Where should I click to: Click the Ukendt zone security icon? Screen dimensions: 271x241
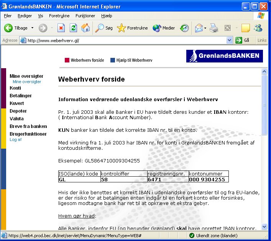(x=192, y=235)
